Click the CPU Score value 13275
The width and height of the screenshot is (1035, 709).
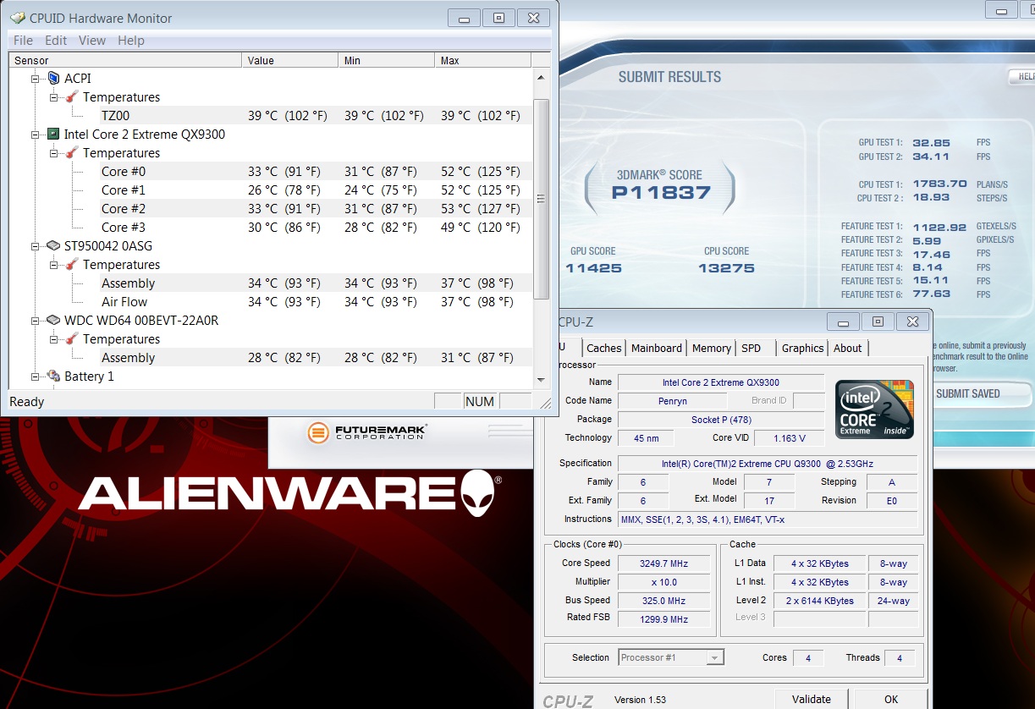(727, 268)
